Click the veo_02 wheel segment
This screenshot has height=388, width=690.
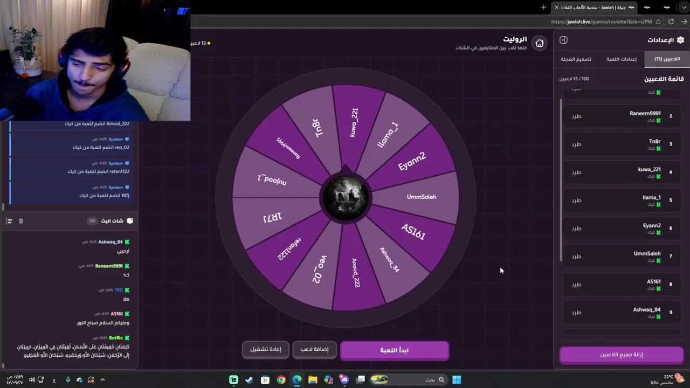click(x=319, y=269)
